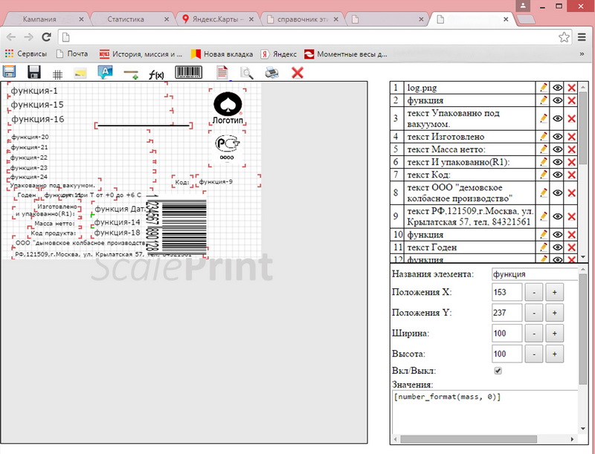Click the Названия элемента input field

534,274
